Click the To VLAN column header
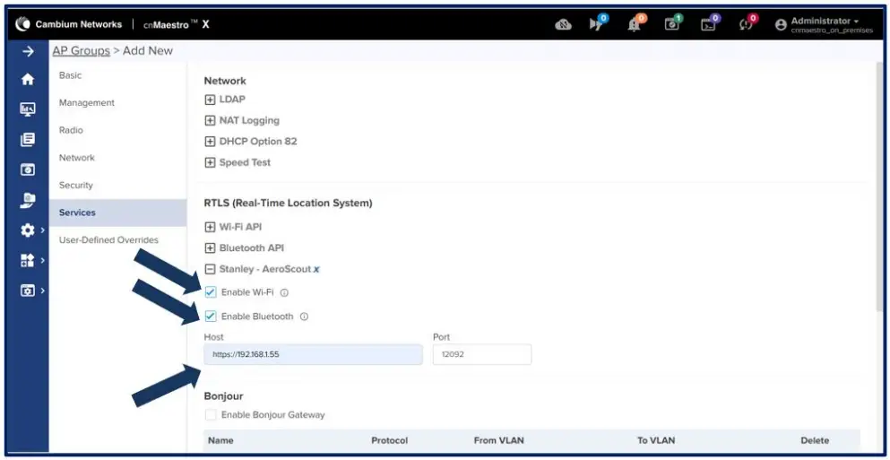This screenshot has width=890, height=460. coord(656,440)
